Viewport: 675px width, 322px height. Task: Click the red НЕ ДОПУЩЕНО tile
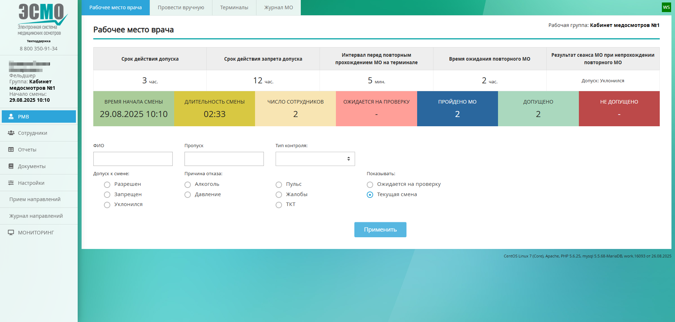click(x=619, y=109)
